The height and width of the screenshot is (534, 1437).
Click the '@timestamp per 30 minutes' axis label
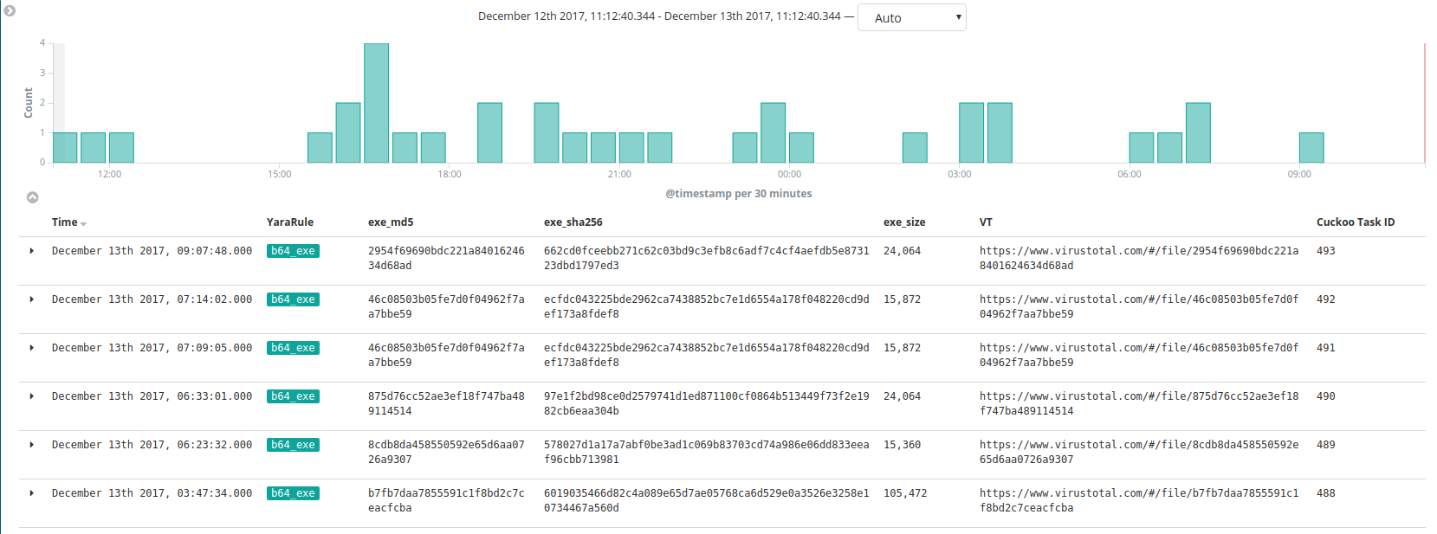(x=738, y=194)
